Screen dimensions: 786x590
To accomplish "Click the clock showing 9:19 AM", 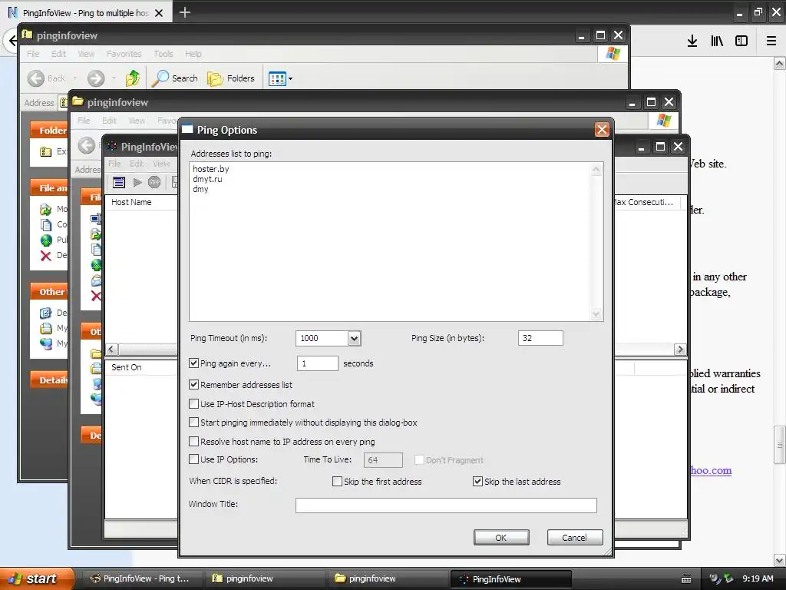I will [x=758, y=578].
